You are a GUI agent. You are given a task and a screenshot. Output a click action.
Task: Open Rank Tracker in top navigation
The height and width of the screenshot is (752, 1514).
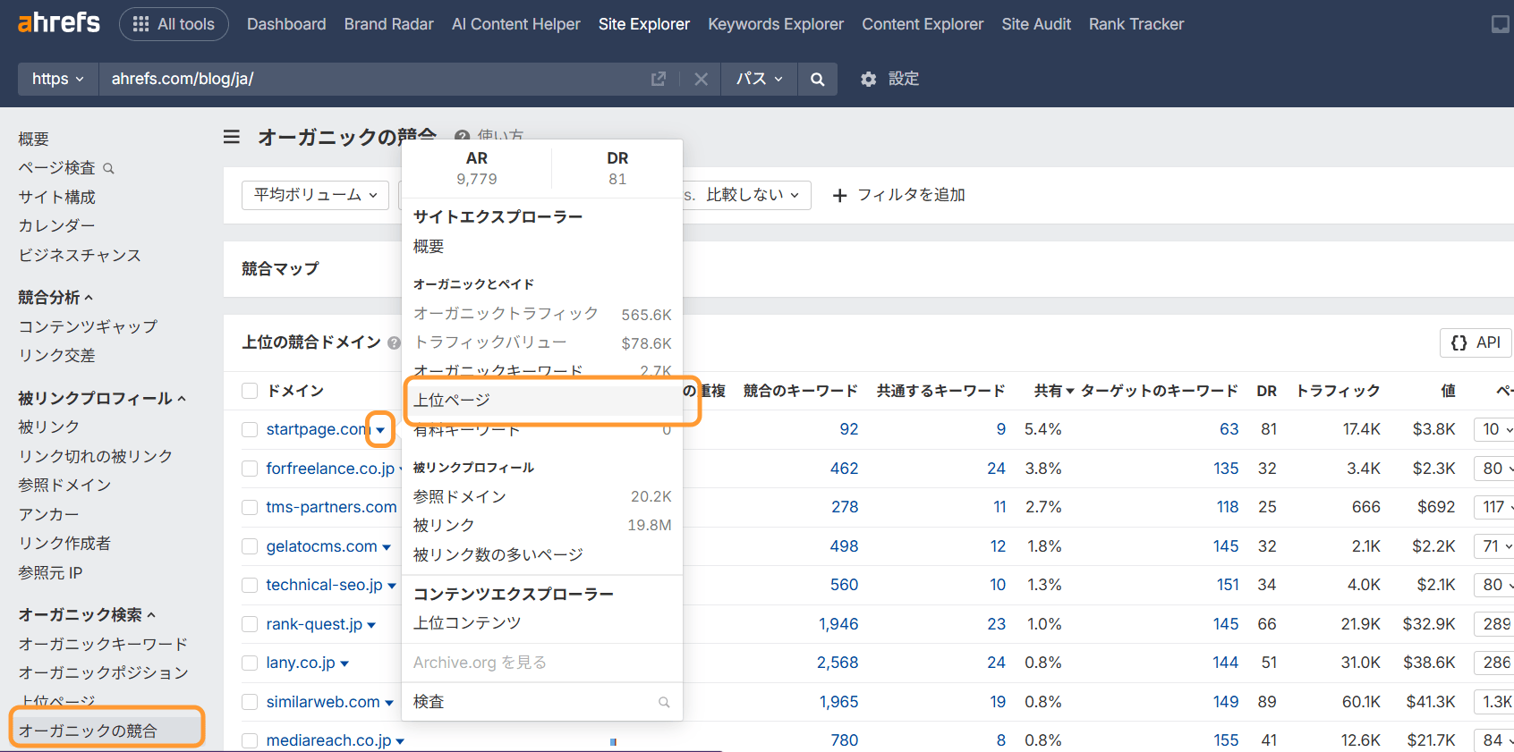click(1136, 24)
